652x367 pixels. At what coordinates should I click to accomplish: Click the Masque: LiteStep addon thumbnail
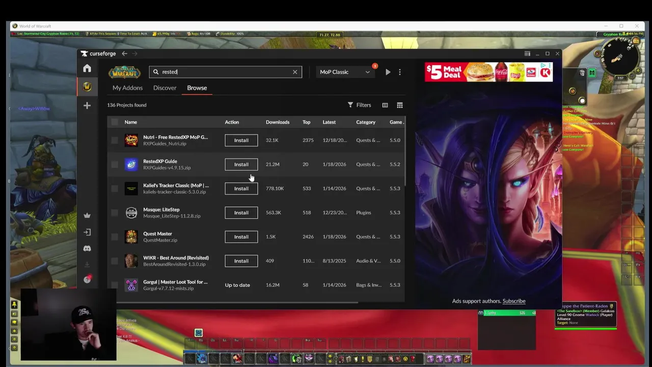pos(131,213)
